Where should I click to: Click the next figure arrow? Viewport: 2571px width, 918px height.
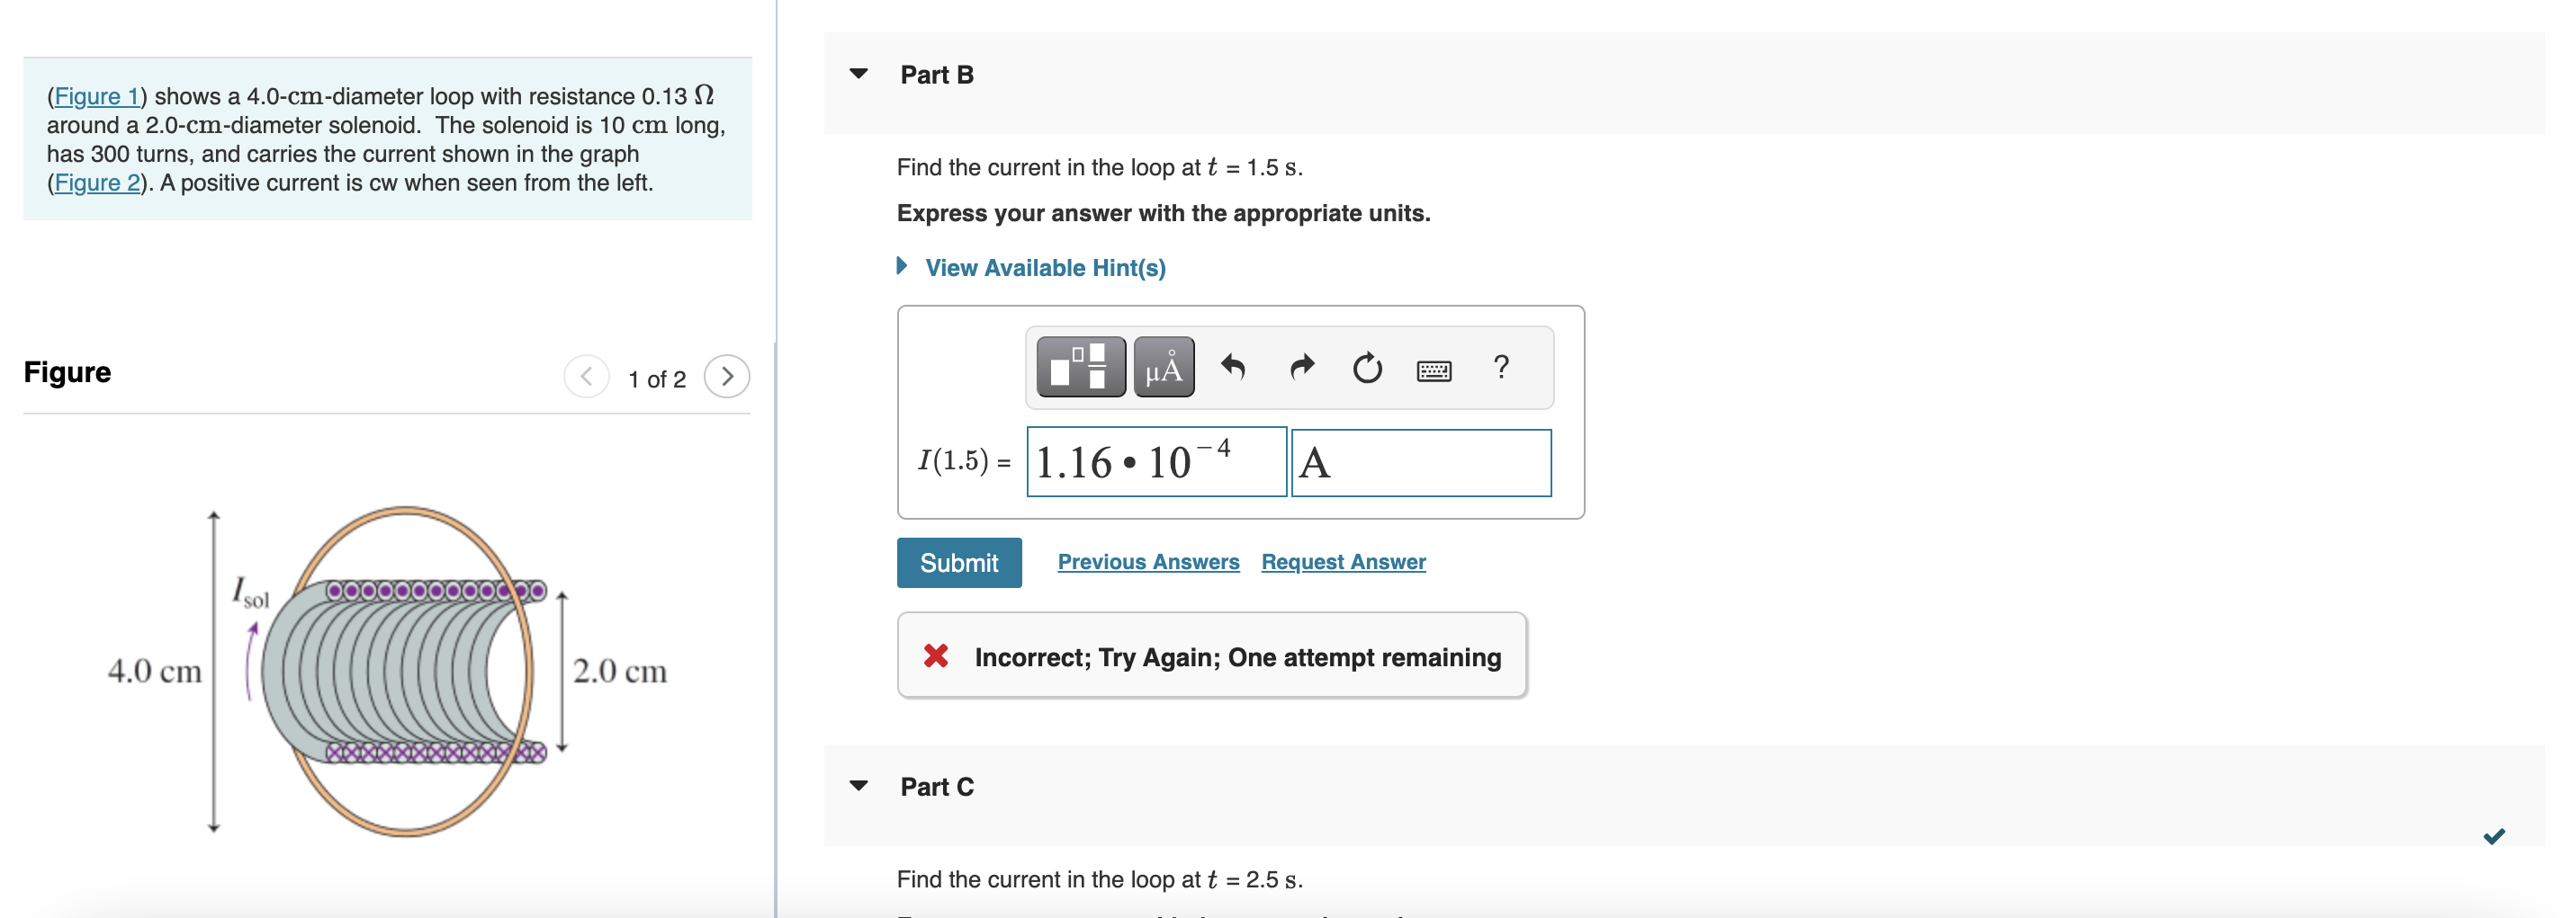coord(730,377)
